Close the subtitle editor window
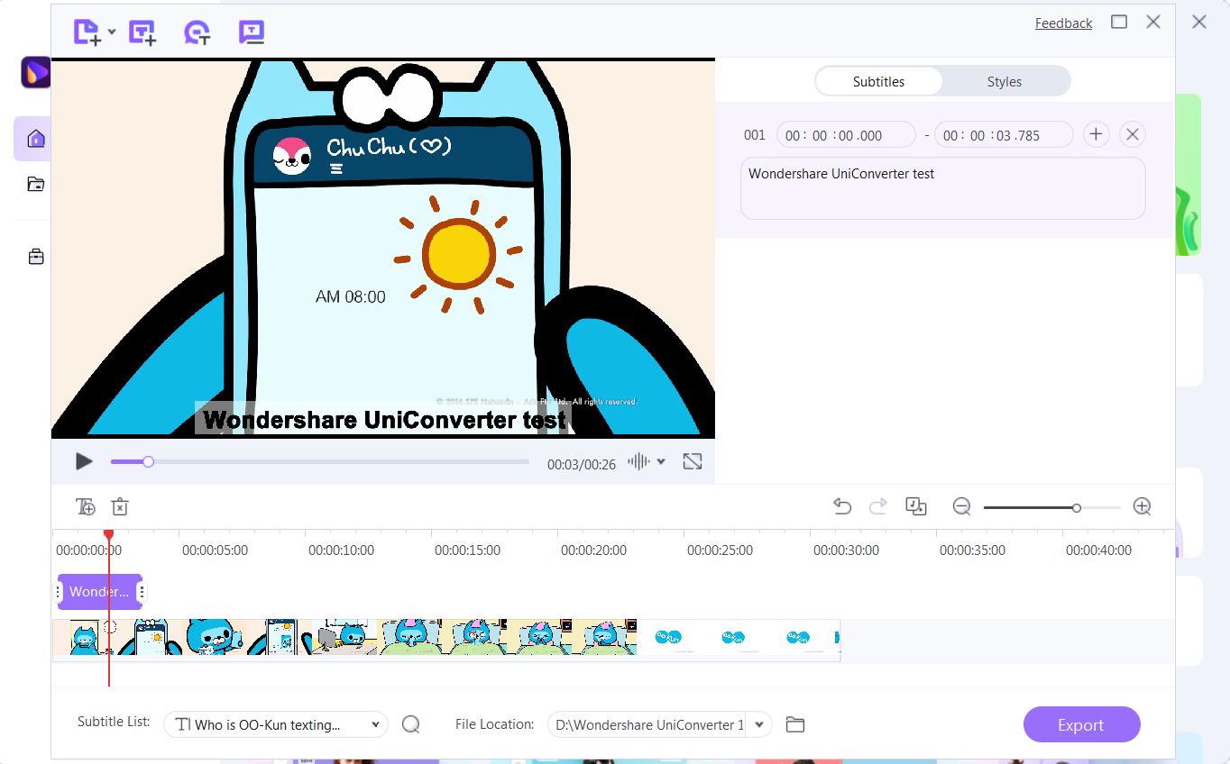This screenshot has width=1230, height=764. pyautogui.click(x=1153, y=22)
